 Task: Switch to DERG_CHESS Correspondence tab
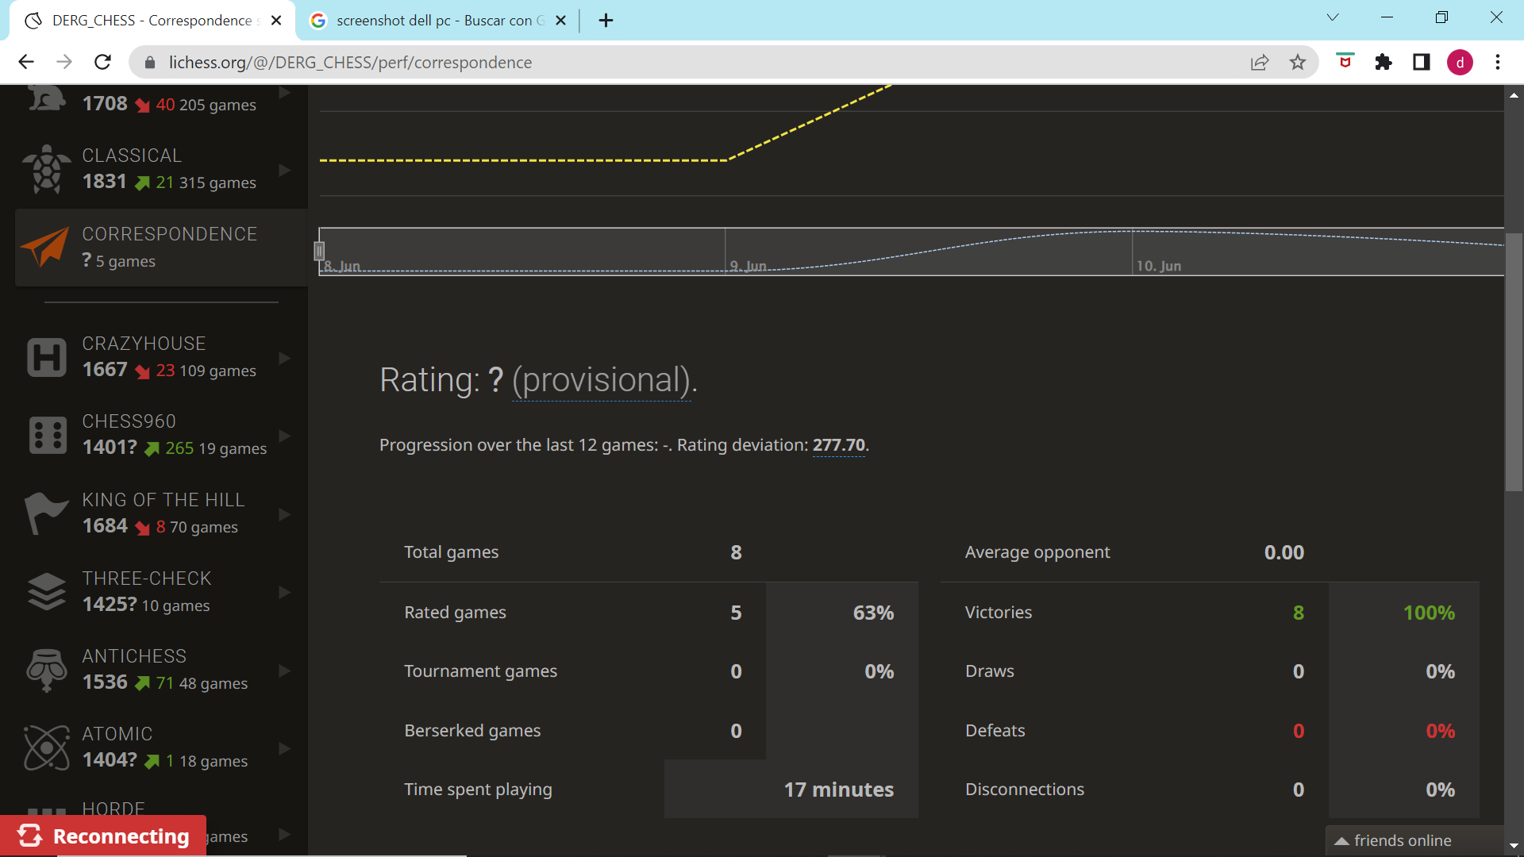pos(151,21)
